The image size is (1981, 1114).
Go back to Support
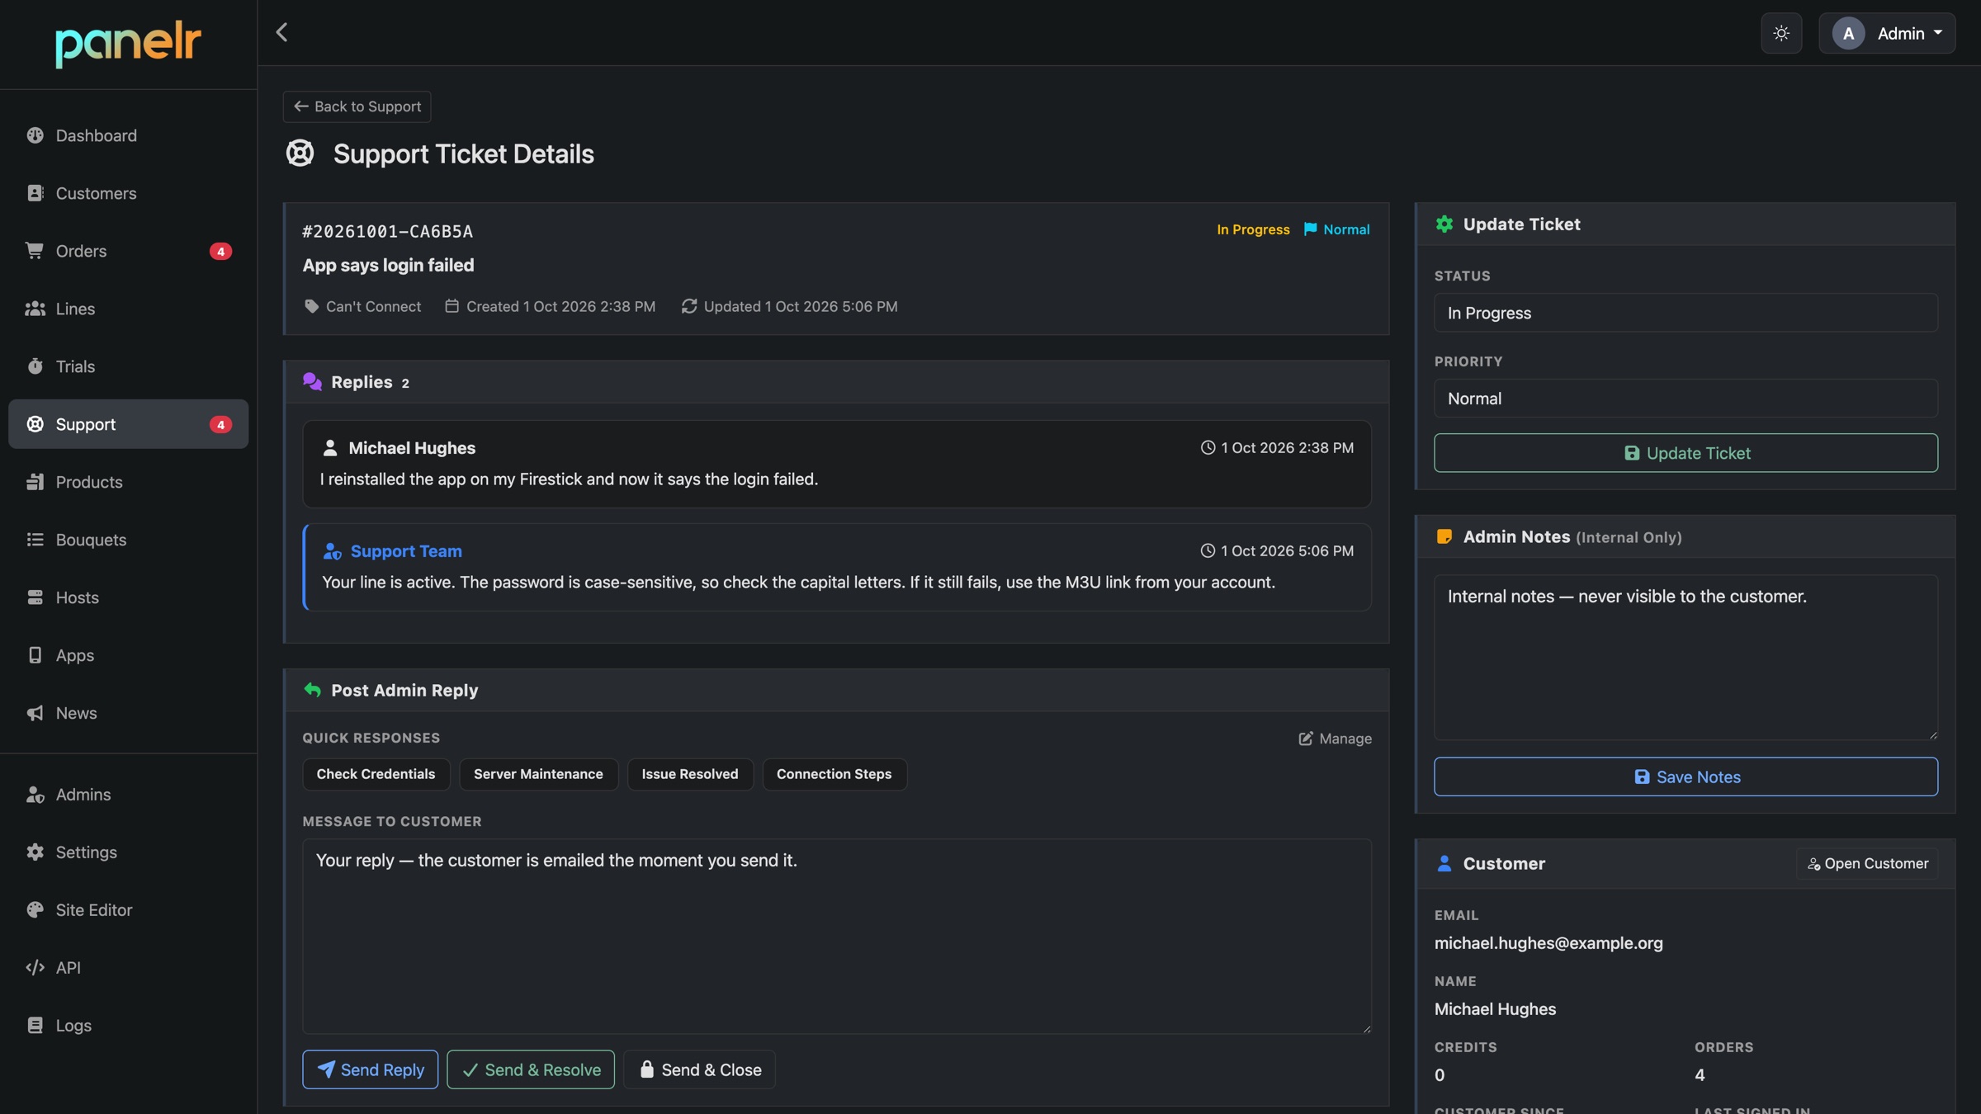pos(357,106)
